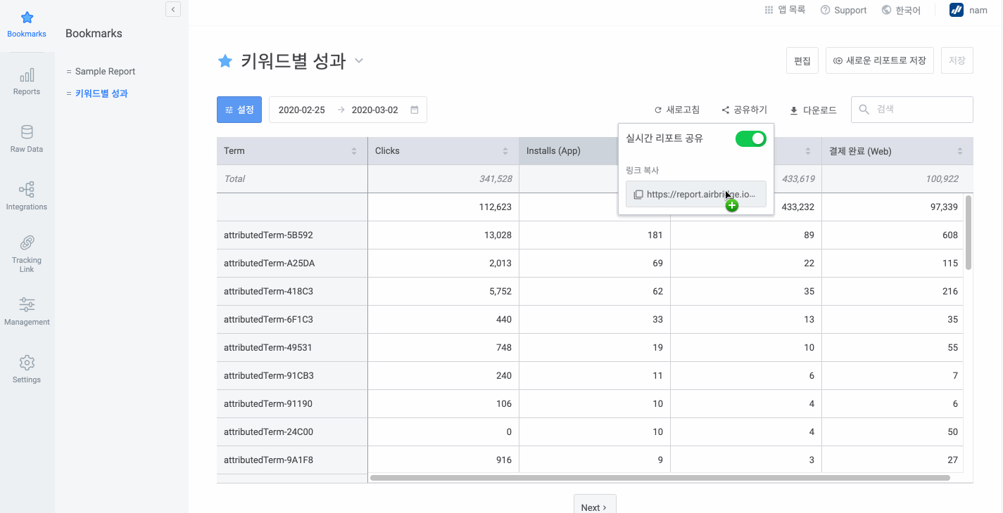The image size is (1003, 513).
Task: Collapse the Bookmarks side panel arrow
Action: point(173,9)
